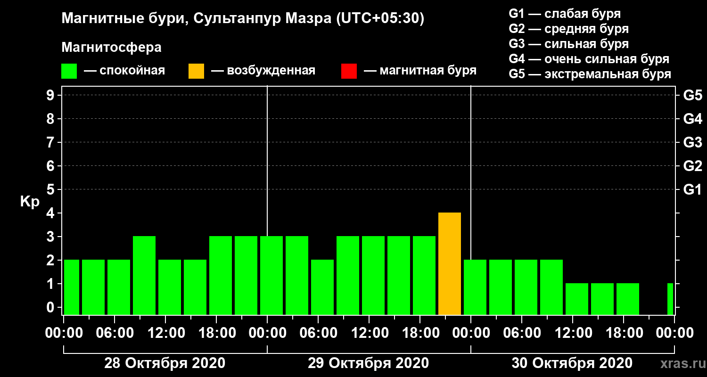Select the lone Kp 3 bar at 09:00 on 28 October
This screenshot has width=707, height=377.
click(144, 276)
